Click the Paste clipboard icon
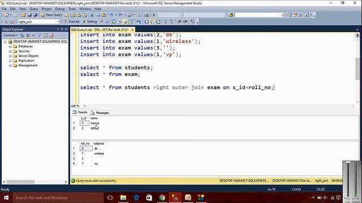Image resolution: width=362 pixels, height=203 pixels. [104, 15]
